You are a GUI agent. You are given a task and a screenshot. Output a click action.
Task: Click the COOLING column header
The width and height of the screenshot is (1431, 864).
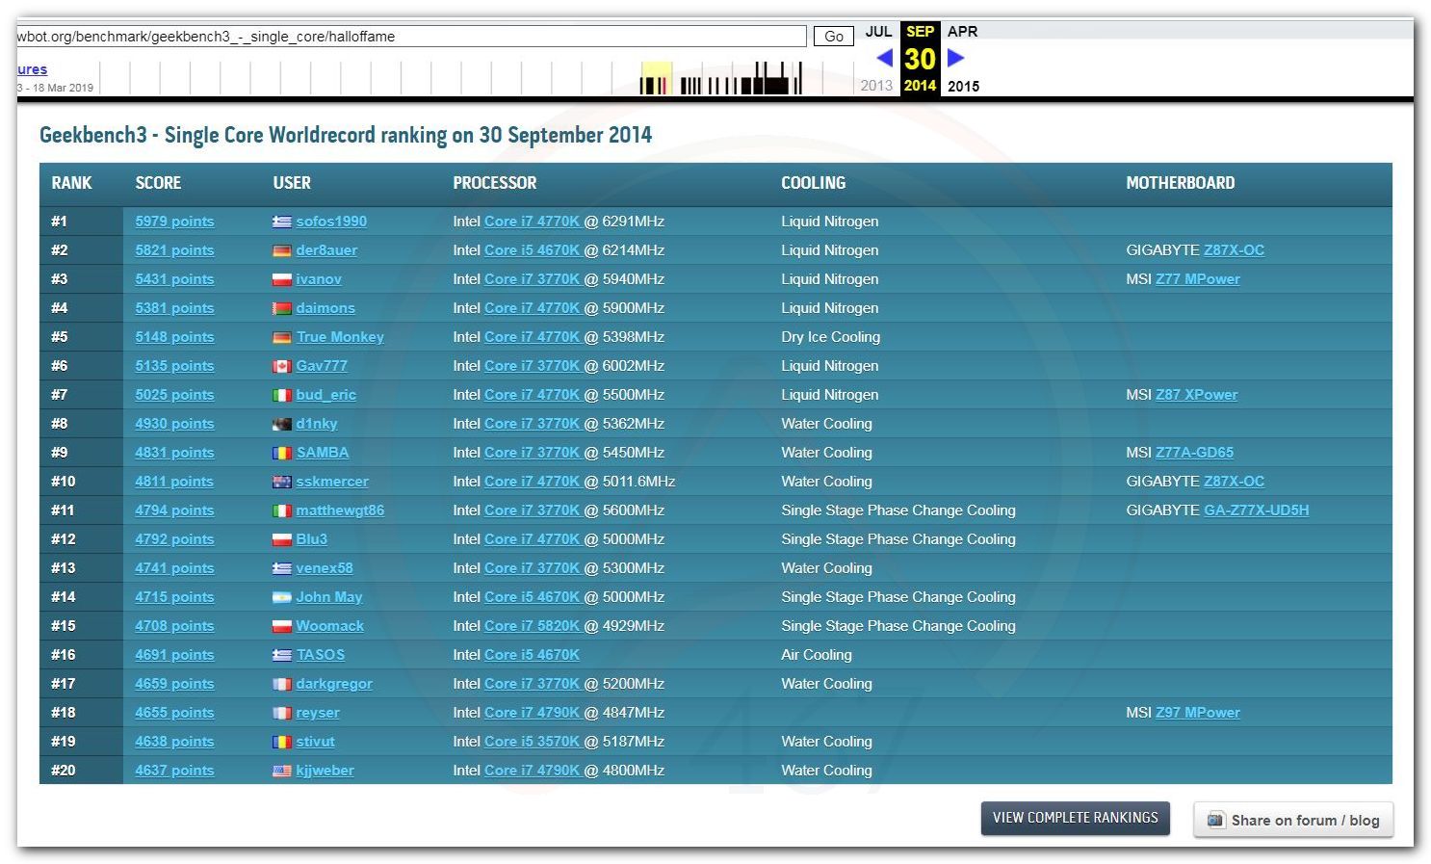point(813,183)
